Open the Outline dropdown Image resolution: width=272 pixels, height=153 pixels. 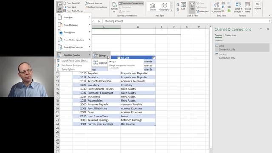click(258, 7)
